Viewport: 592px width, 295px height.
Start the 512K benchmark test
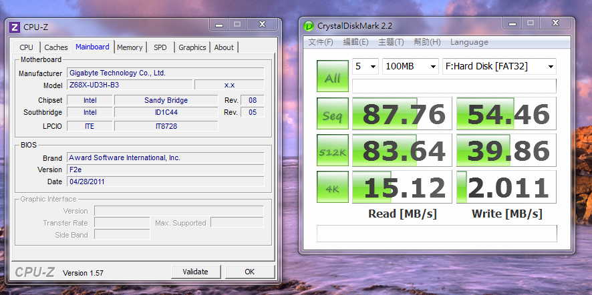coord(332,150)
